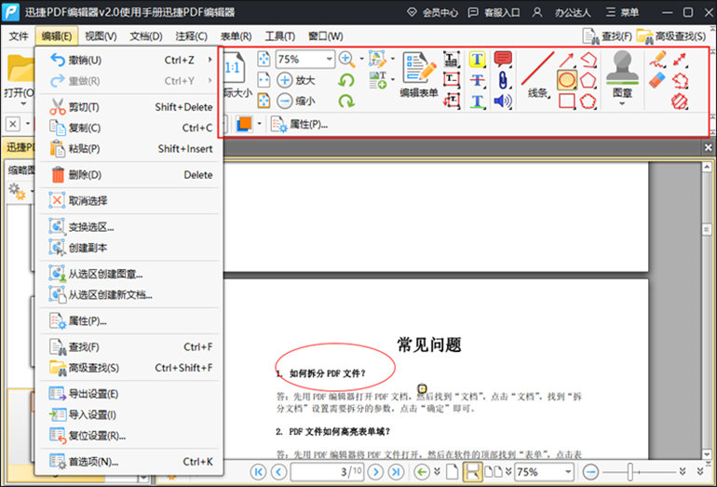
Task: Select the Underline Text tool
Action: pos(477,101)
